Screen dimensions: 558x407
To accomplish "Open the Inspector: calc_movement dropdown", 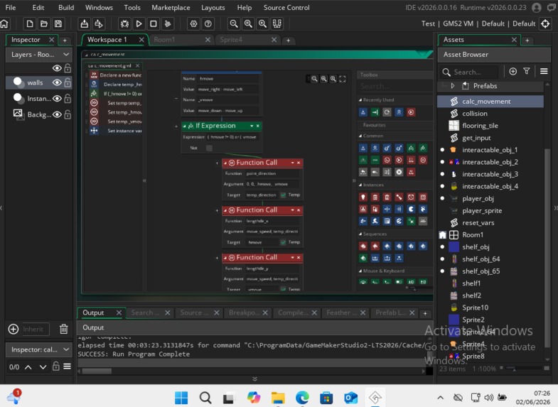I will coord(39,349).
